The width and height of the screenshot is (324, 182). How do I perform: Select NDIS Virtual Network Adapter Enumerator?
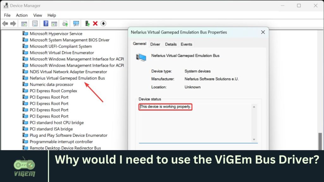68,72
